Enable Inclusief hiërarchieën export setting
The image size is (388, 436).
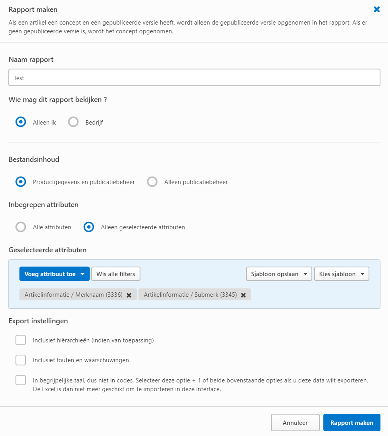20,340
